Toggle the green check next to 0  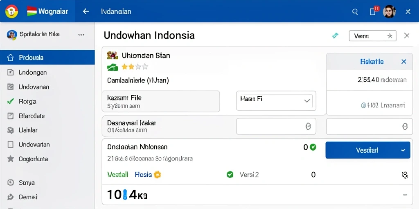click(x=313, y=147)
